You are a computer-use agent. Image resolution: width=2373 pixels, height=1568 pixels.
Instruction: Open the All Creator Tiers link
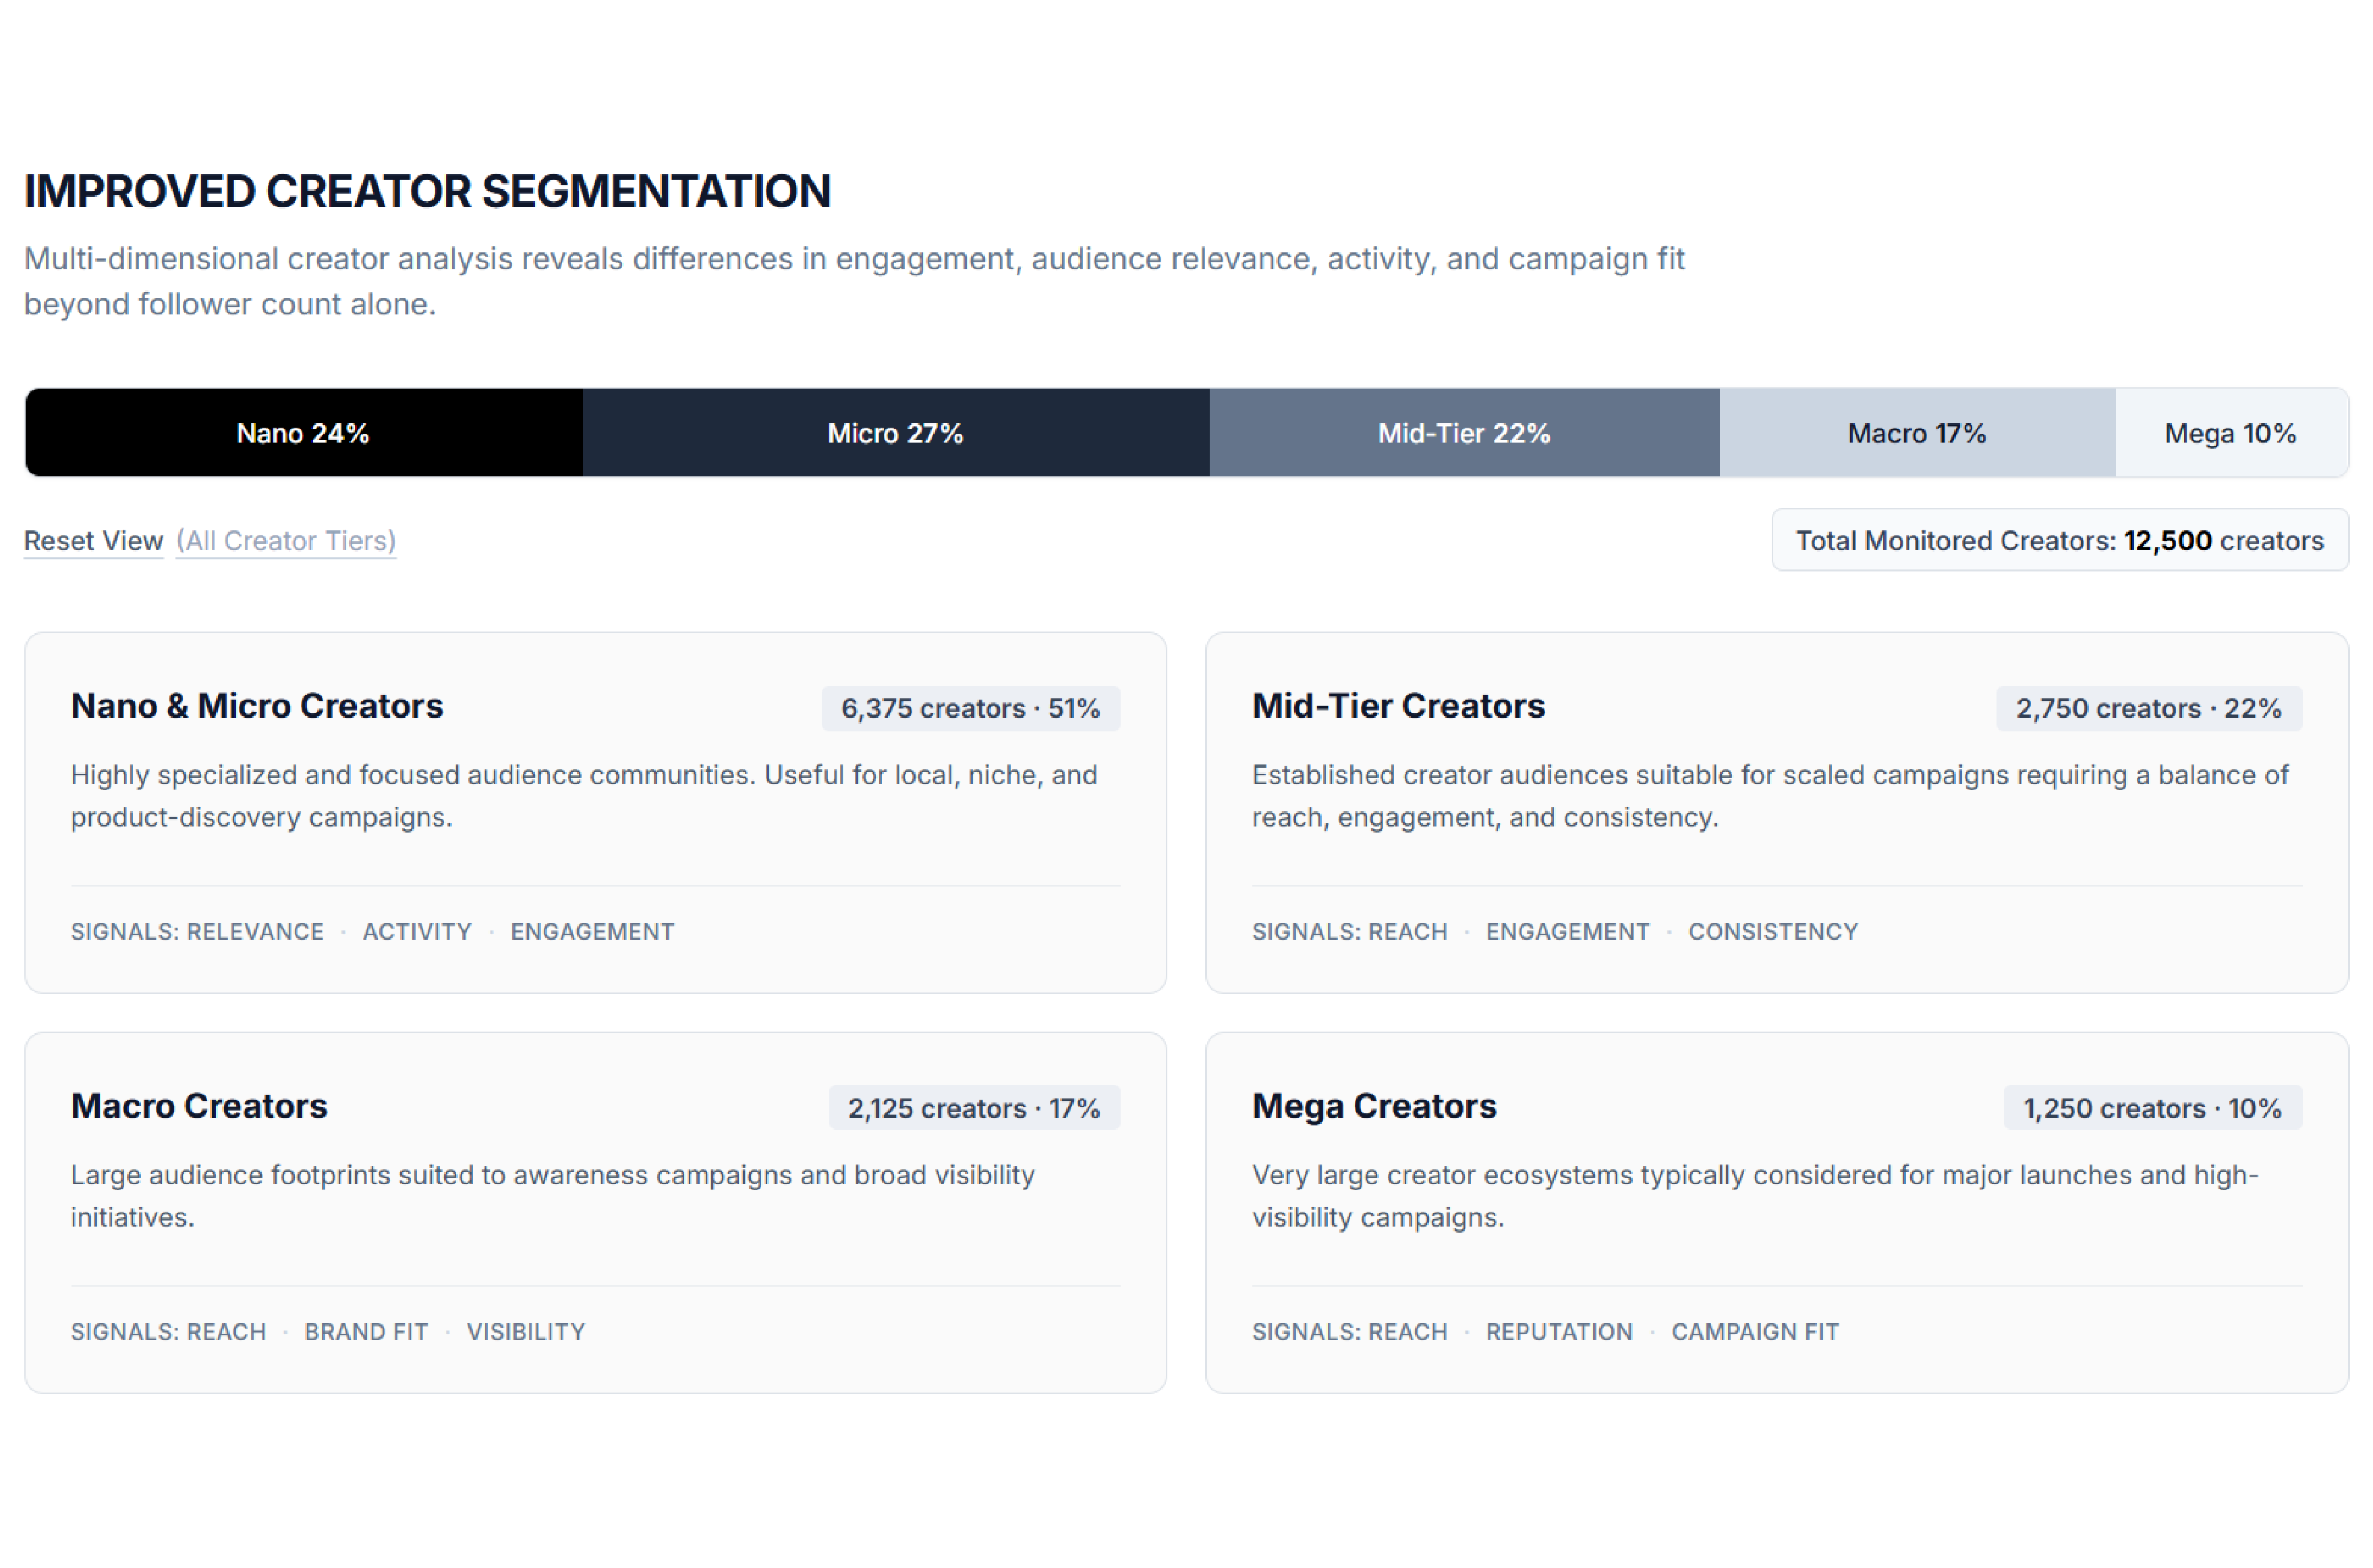(286, 541)
